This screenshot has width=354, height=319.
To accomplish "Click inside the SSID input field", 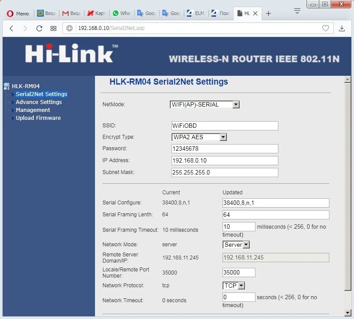I will point(224,126).
